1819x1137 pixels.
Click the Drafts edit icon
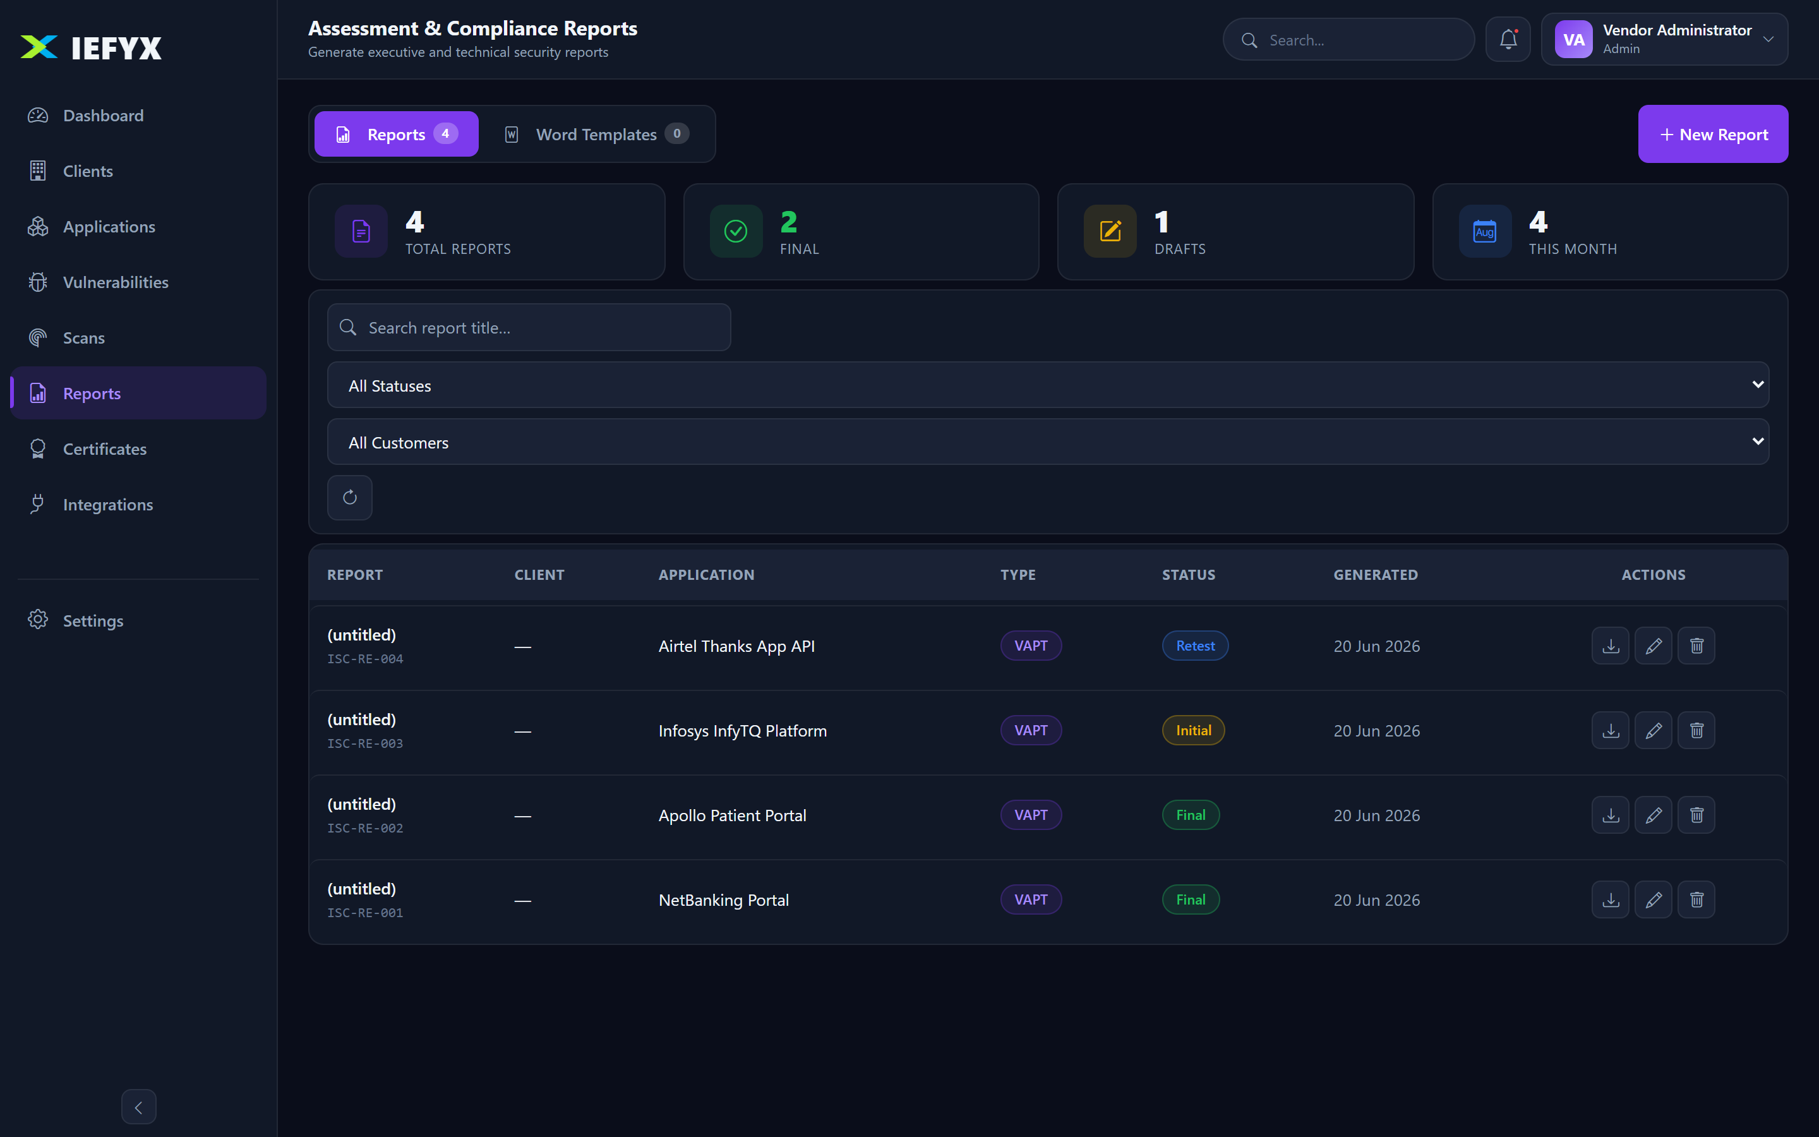pyautogui.click(x=1110, y=231)
